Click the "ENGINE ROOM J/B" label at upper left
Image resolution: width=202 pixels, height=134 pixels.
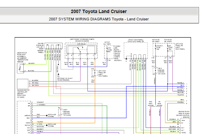click(x=41, y=44)
